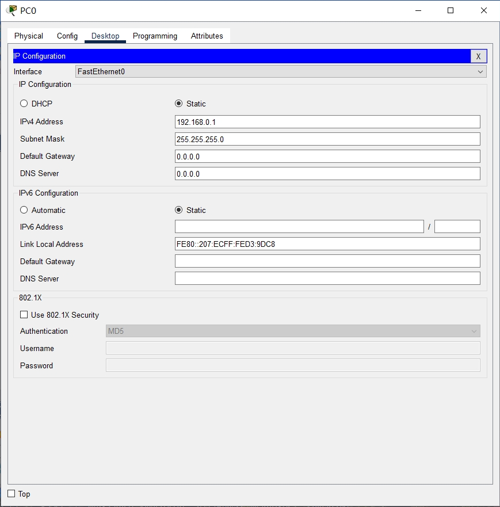The height and width of the screenshot is (507, 500).
Task: Open the FastEthernet0 interface dropdown
Action: pos(281,71)
